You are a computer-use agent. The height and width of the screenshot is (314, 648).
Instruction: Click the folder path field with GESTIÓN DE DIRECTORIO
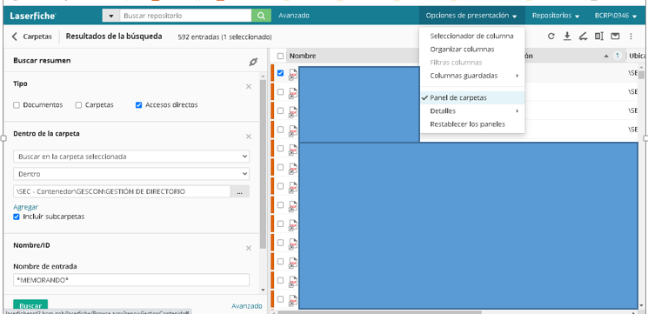coord(122,191)
